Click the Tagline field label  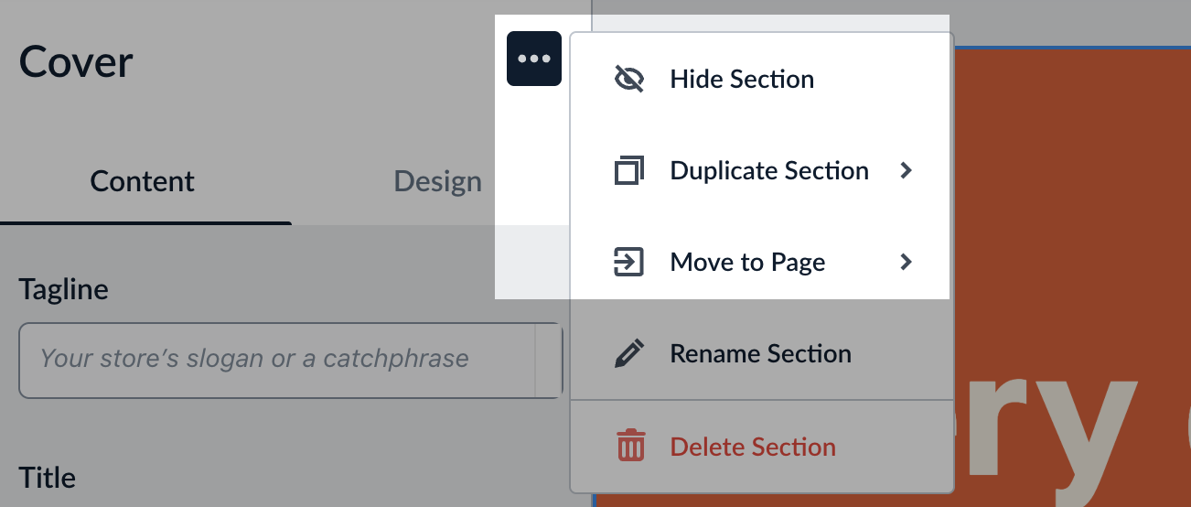63,290
